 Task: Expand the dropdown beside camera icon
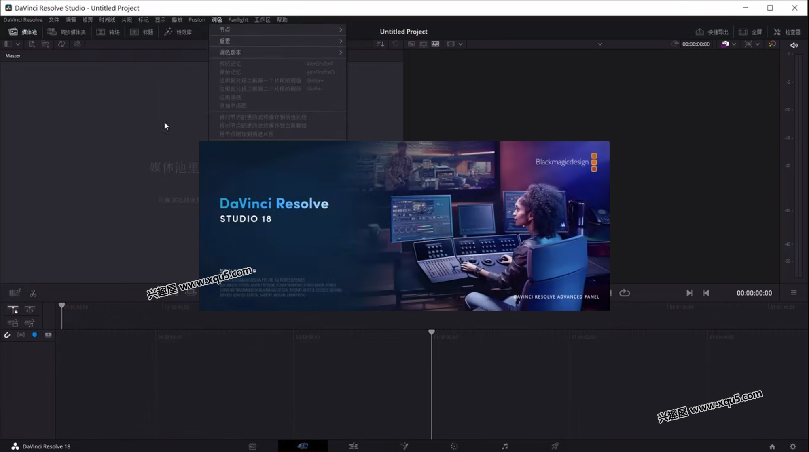(x=734, y=44)
